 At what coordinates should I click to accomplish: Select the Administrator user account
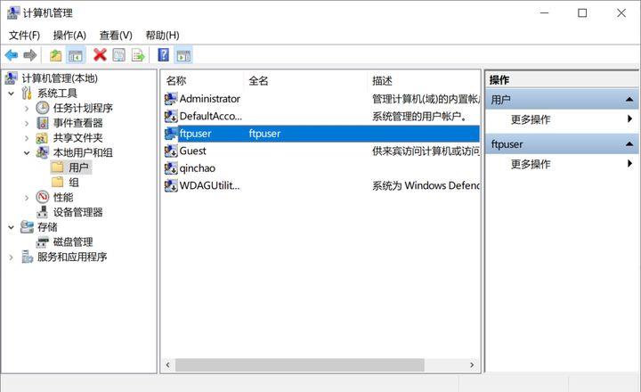[209, 99]
